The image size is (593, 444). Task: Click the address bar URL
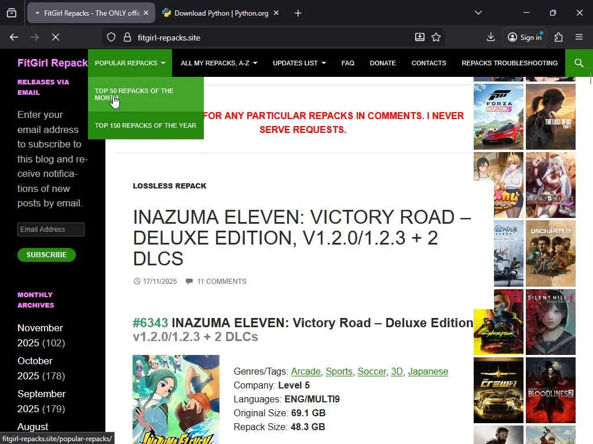tap(169, 38)
